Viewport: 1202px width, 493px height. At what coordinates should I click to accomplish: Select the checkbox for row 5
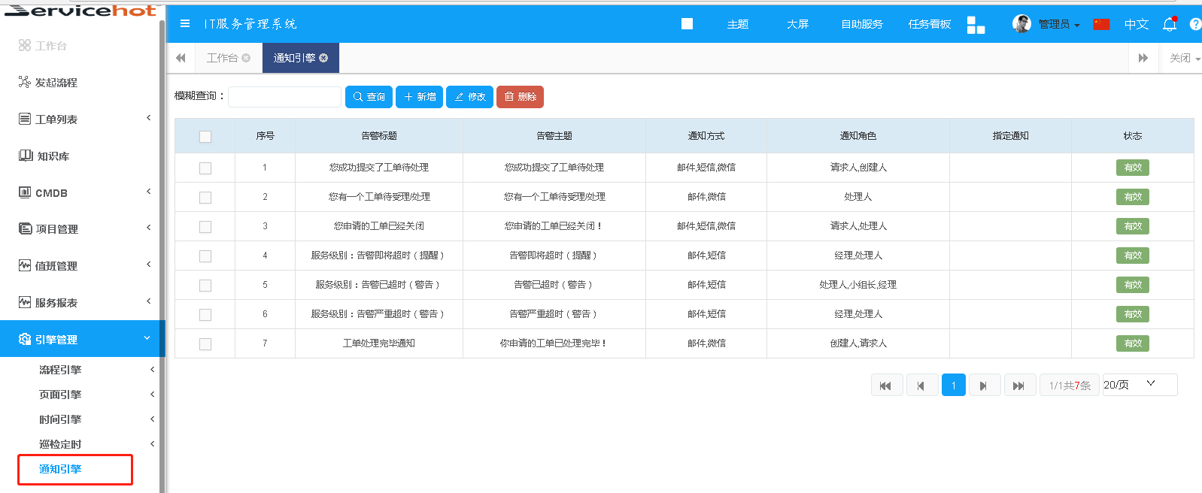pyautogui.click(x=205, y=286)
